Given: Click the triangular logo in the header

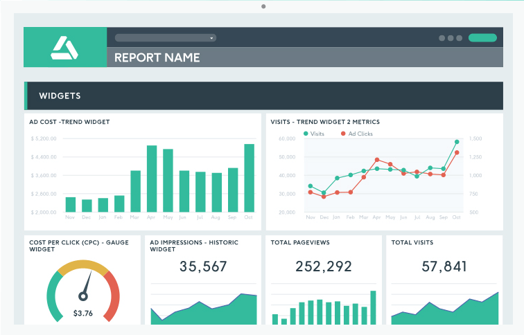Looking at the screenshot, I should [x=65, y=47].
